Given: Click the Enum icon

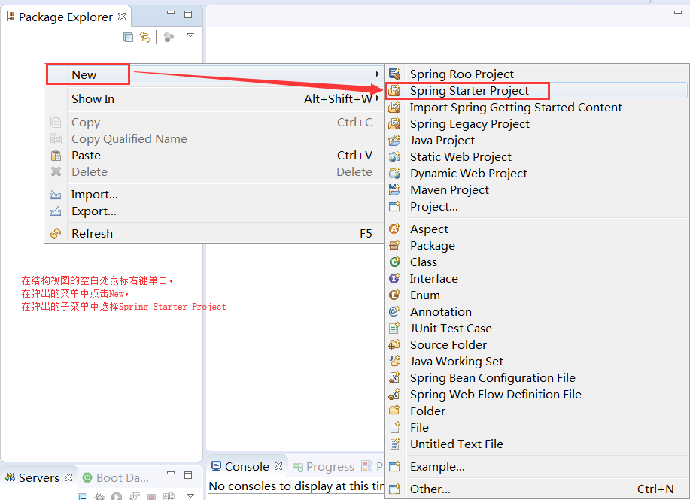Looking at the screenshot, I should (x=395, y=295).
